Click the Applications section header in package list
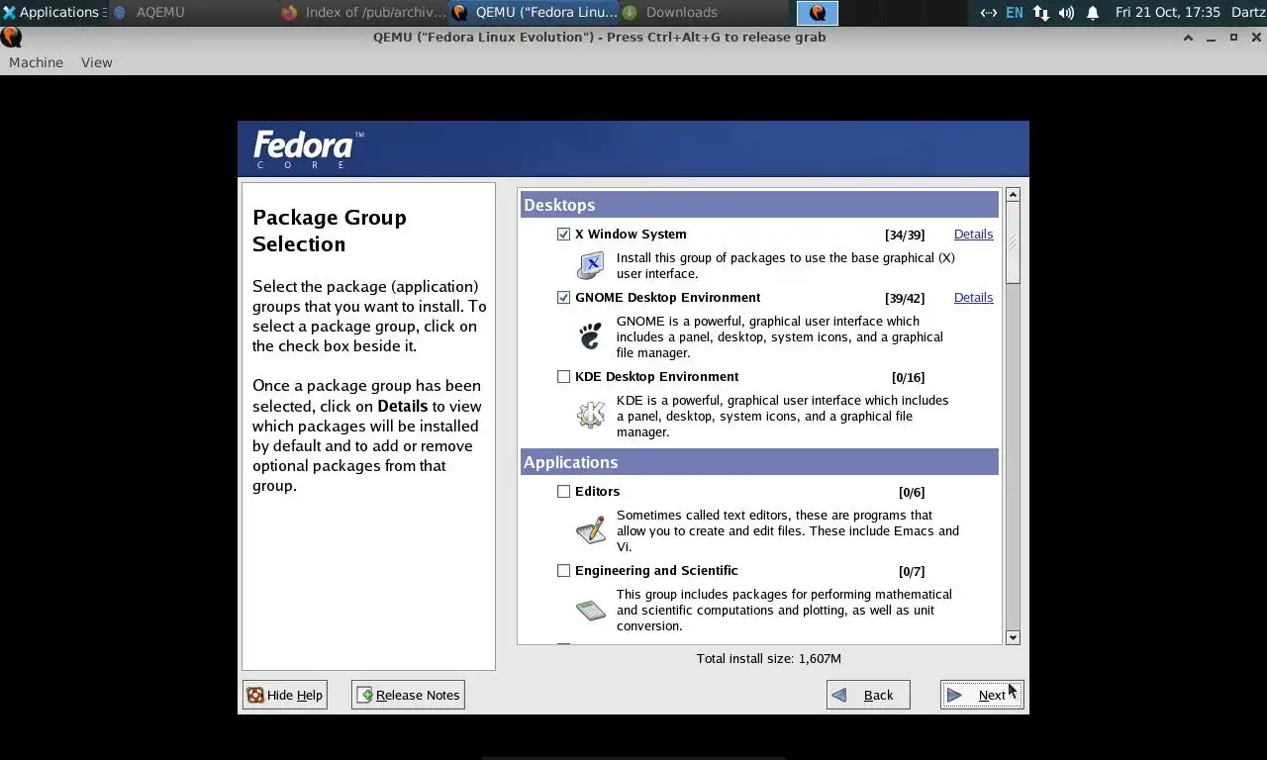This screenshot has height=760, width=1267. 759,462
